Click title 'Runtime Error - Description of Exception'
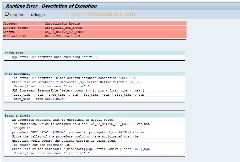 point(51,6)
